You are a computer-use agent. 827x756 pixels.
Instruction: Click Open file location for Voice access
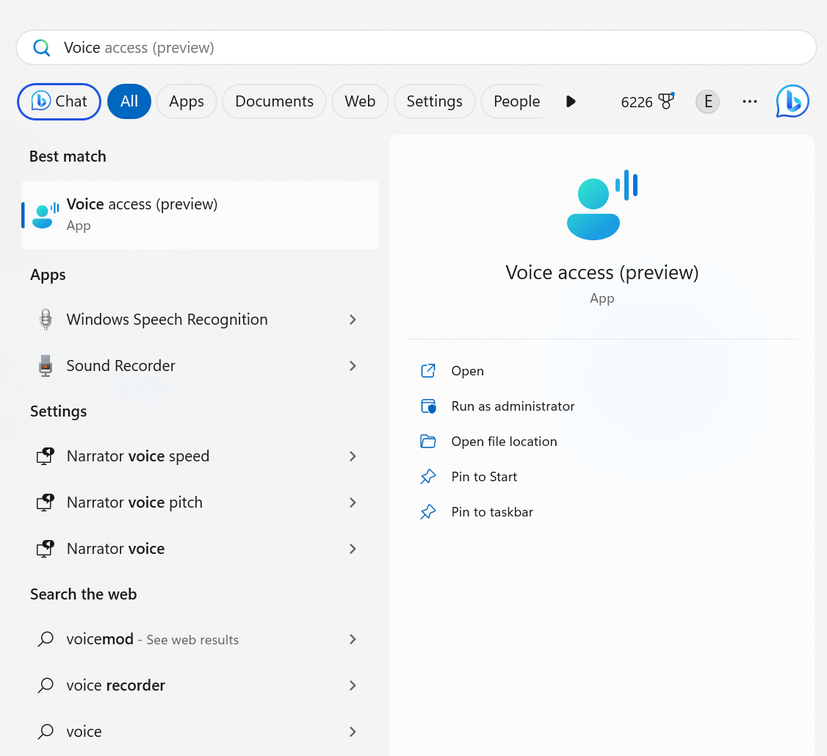[503, 441]
